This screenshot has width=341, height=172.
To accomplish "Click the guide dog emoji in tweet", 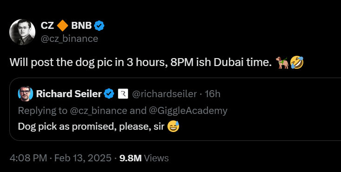I will click(282, 62).
